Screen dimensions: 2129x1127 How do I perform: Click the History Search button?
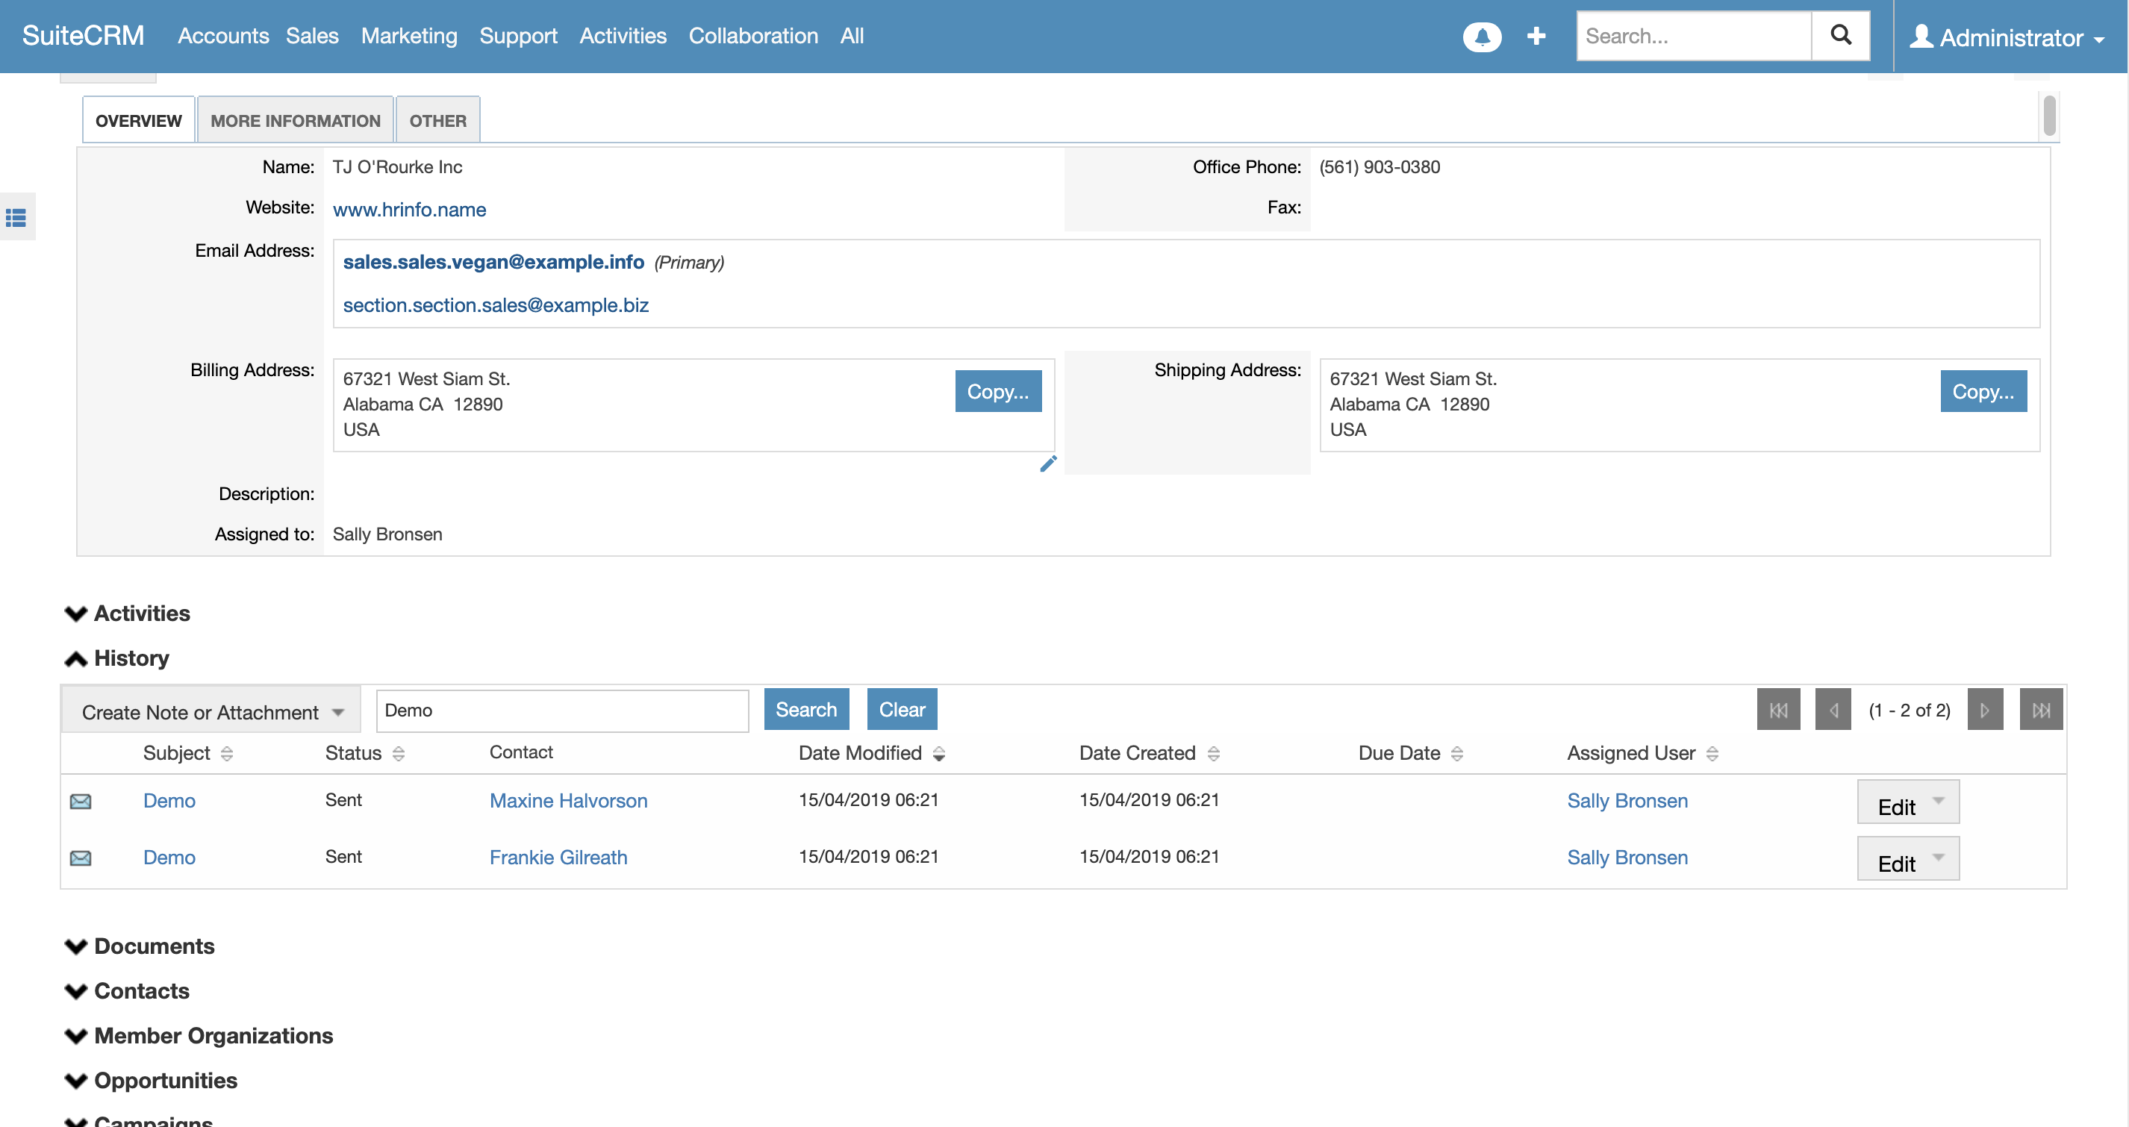805,709
